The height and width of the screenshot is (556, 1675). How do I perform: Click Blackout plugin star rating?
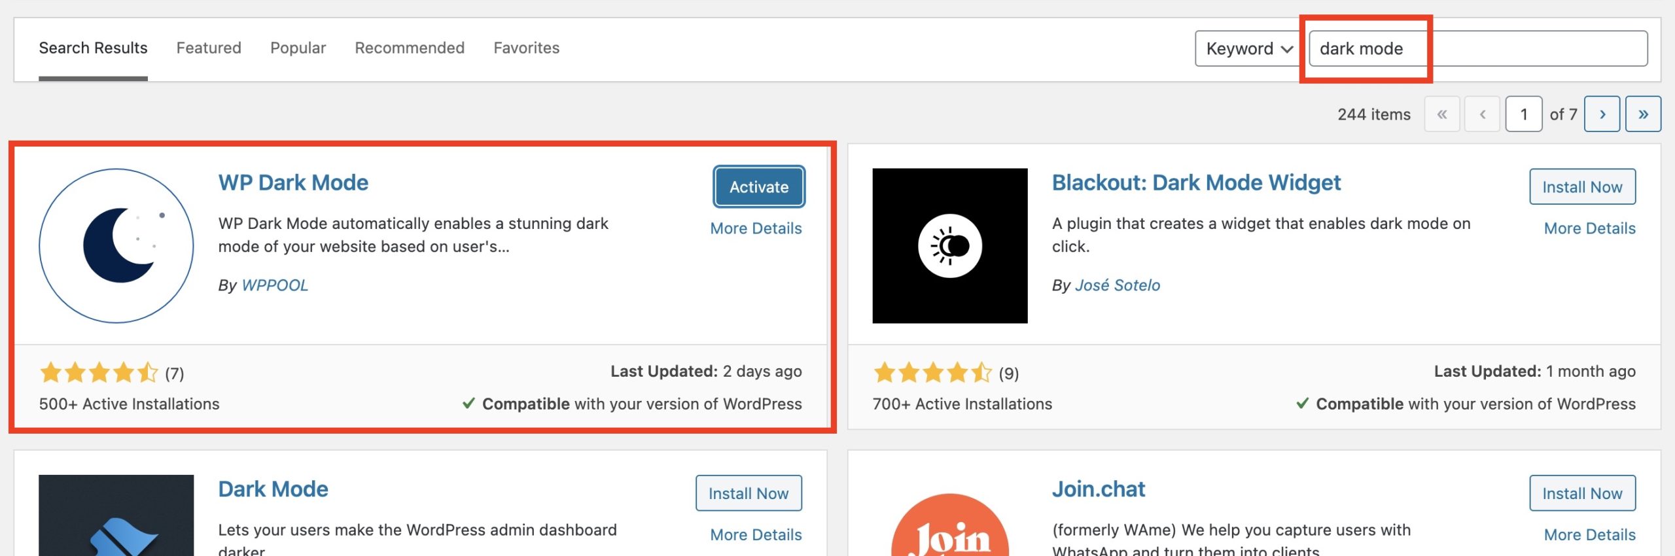(x=932, y=373)
